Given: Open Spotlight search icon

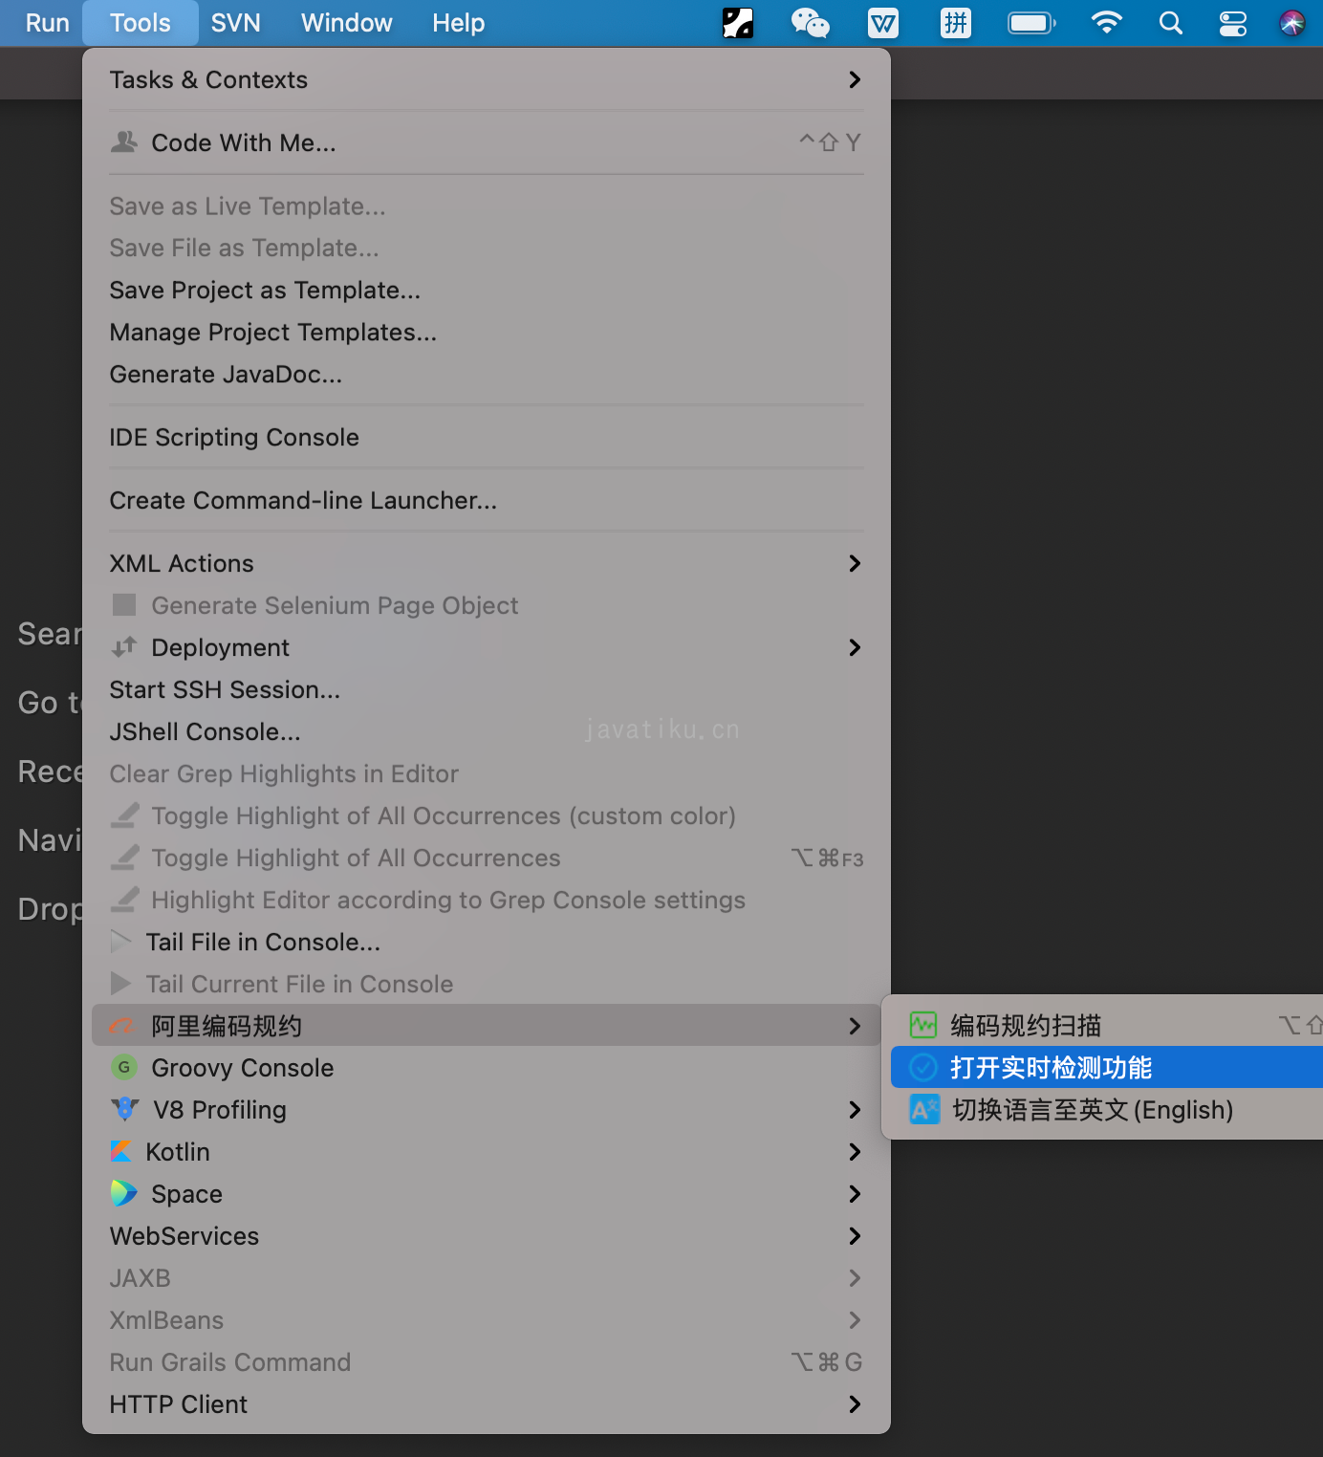Looking at the screenshot, I should (1171, 23).
